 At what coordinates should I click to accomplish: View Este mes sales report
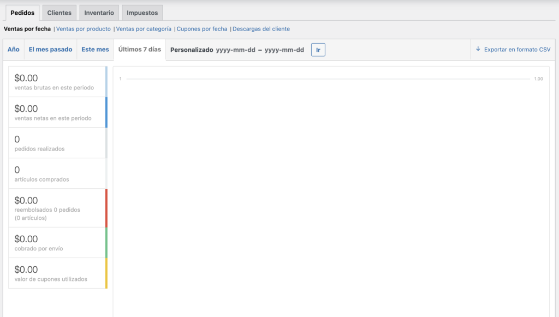click(x=95, y=49)
